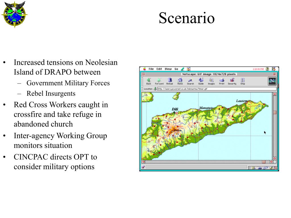
Task: Open the Go menu
Action: pos(176,69)
